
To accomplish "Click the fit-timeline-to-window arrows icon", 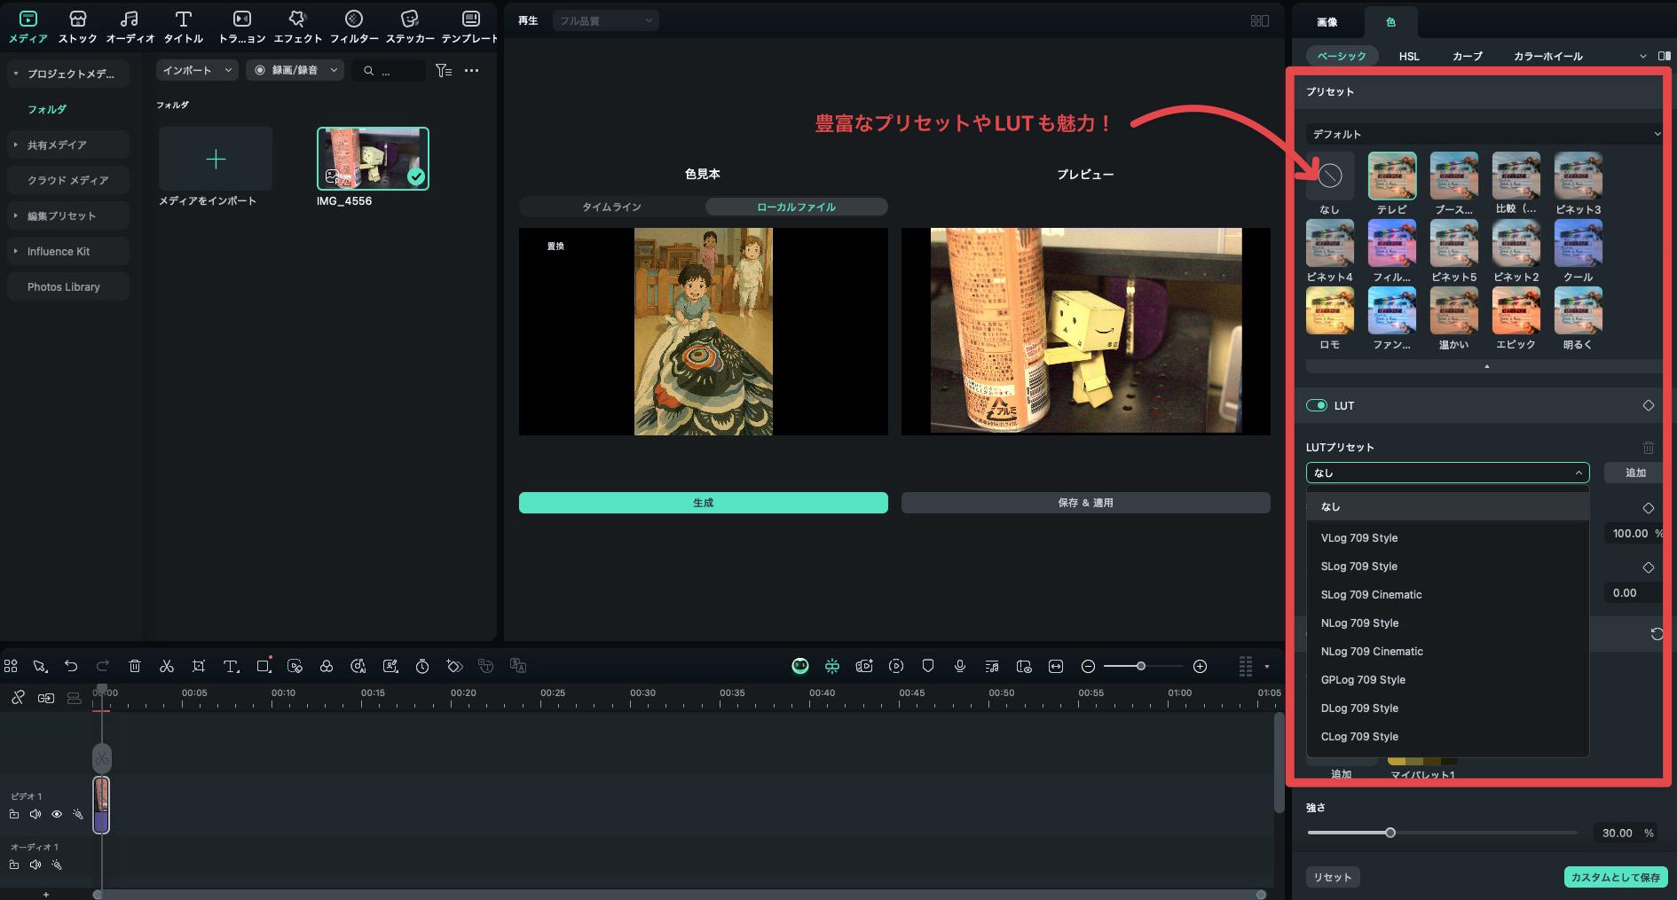I will (1056, 666).
